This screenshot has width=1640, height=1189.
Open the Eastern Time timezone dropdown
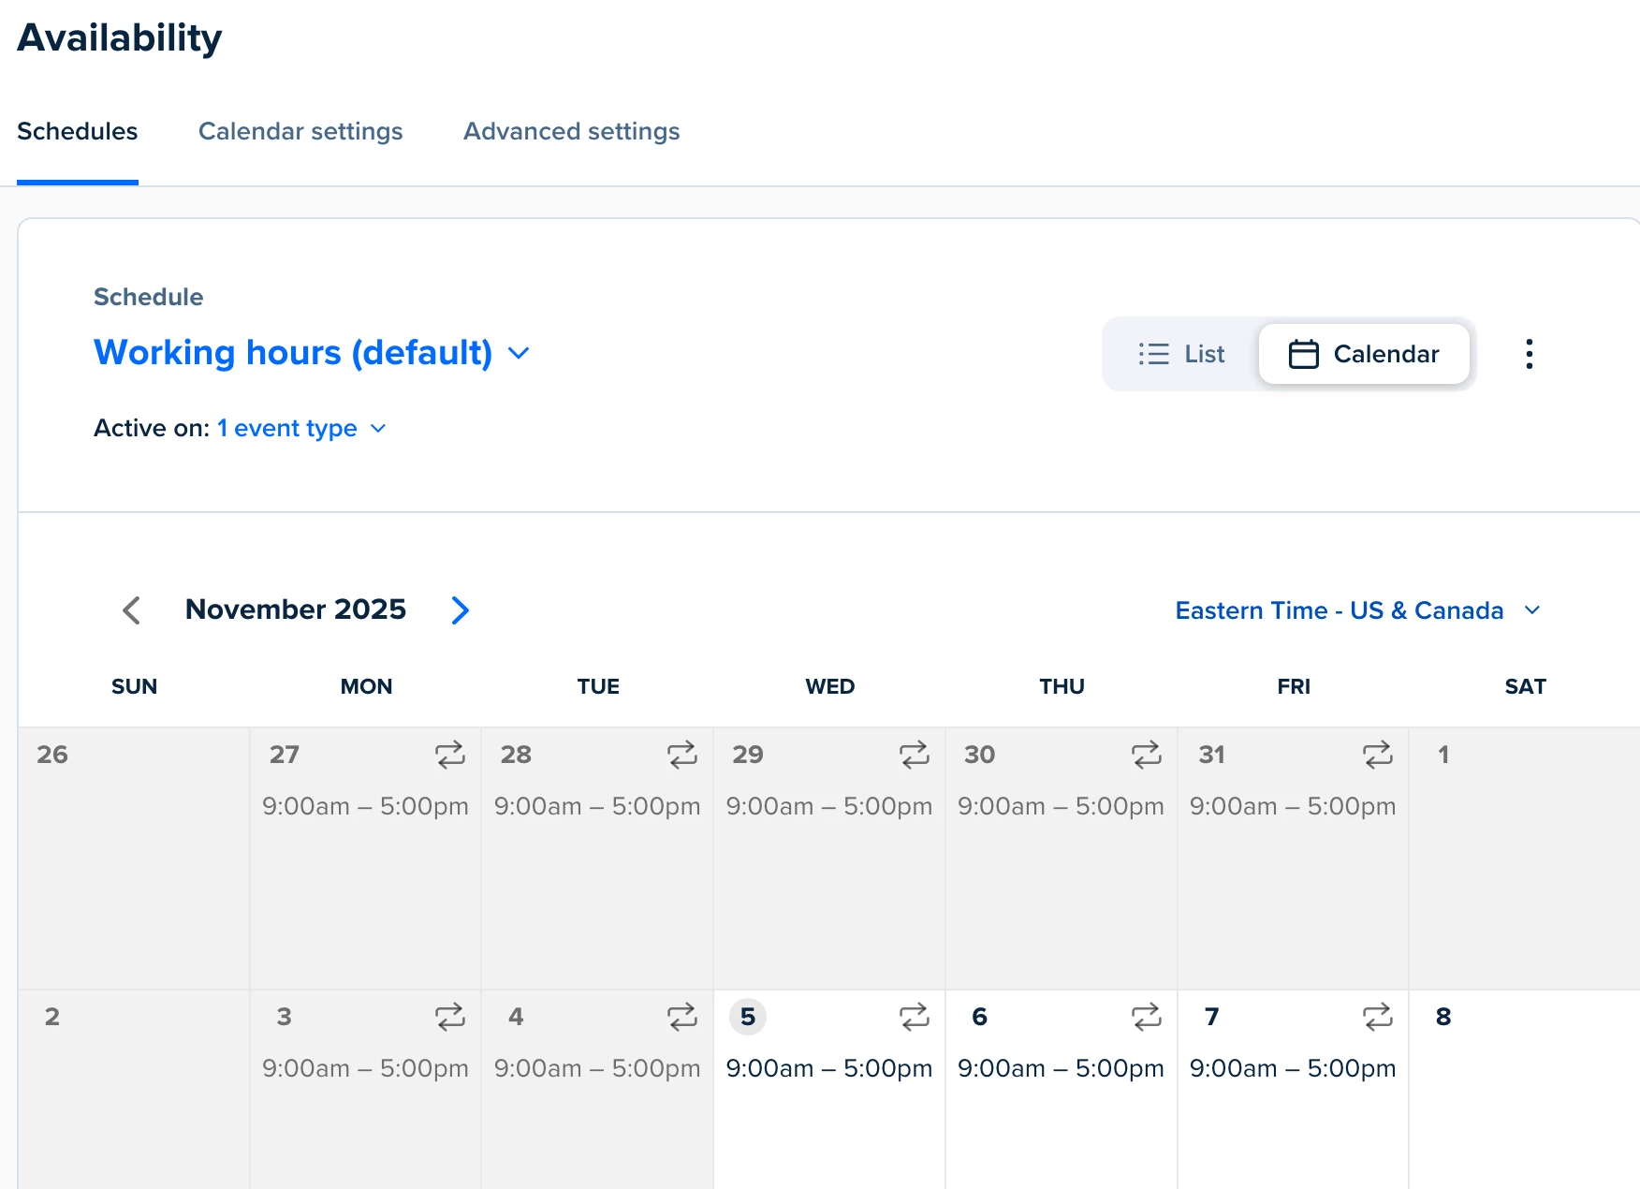tap(1358, 610)
